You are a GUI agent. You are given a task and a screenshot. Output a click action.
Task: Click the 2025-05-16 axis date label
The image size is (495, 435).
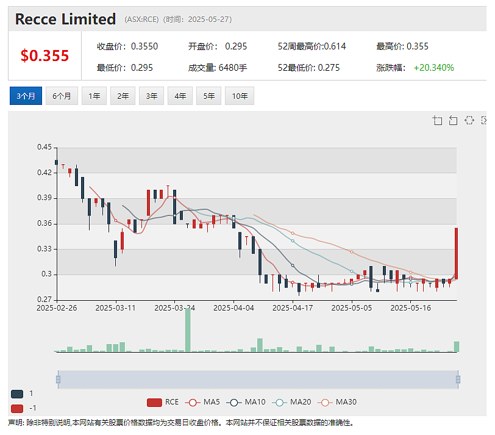tap(410, 307)
